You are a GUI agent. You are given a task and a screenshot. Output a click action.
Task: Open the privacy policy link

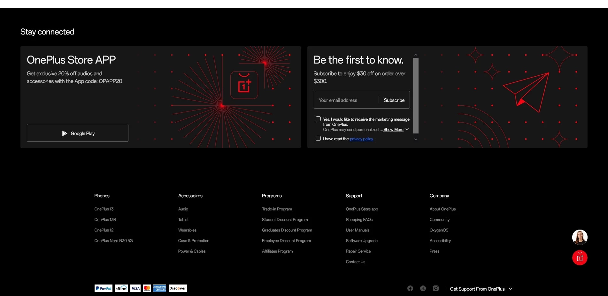[361, 139]
